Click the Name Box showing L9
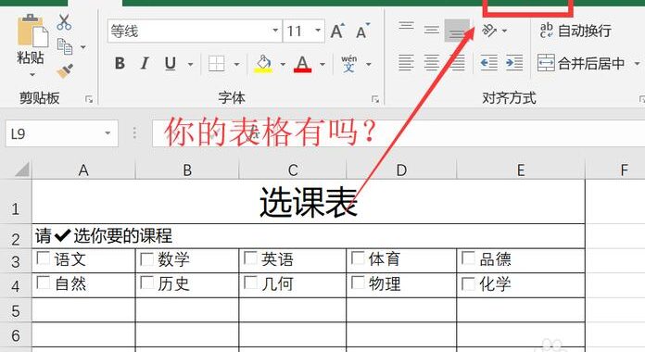 click(62, 133)
